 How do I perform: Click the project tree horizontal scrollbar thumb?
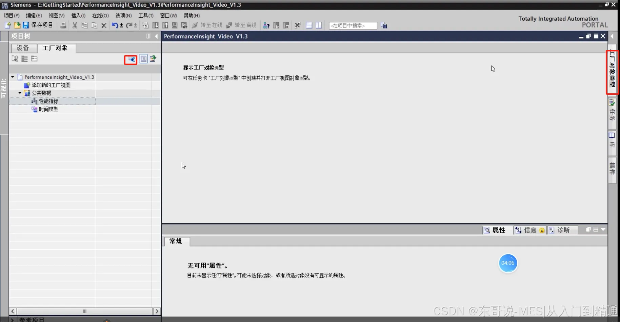(85, 311)
